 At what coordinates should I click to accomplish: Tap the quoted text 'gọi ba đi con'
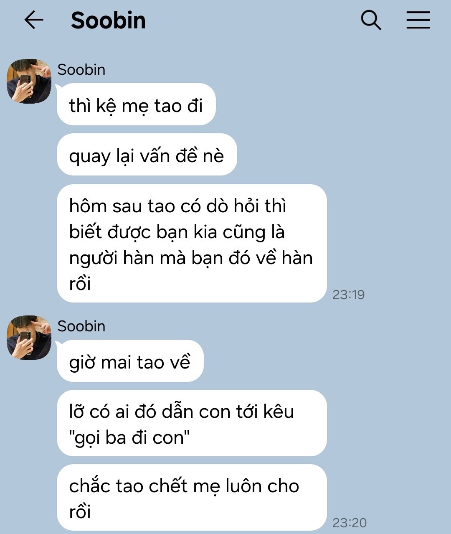point(129,438)
